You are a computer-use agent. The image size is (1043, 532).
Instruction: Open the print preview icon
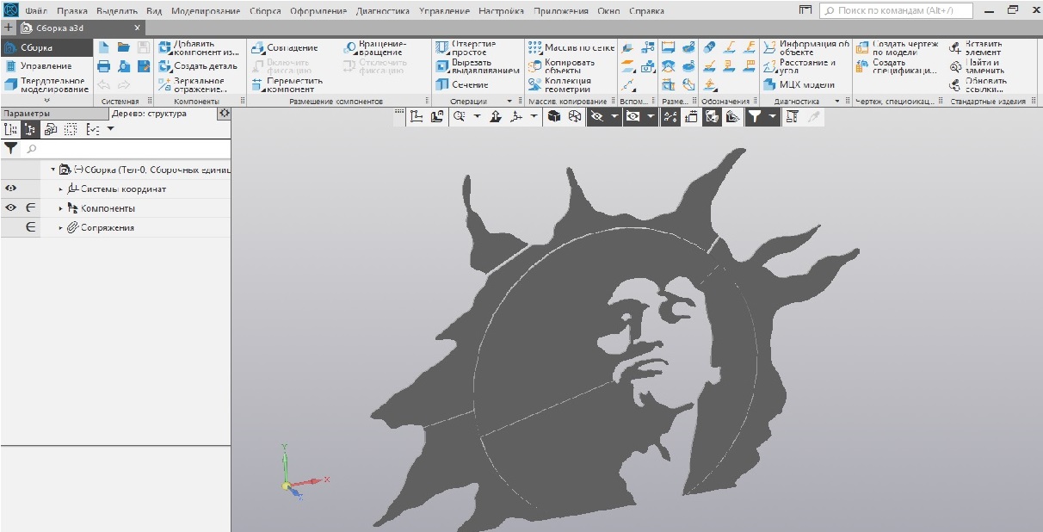tap(124, 66)
